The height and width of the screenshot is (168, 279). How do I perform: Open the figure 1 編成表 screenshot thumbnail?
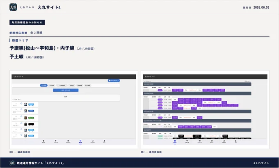point(74,109)
